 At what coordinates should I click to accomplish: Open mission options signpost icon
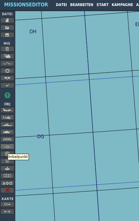(x=7, y=78)
